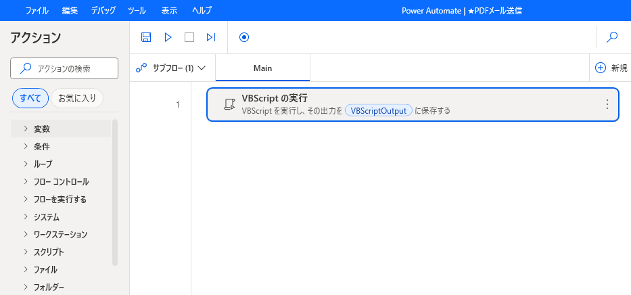Click the Save flow floppy disk icon
631x295 pixels.
(146, 37)
